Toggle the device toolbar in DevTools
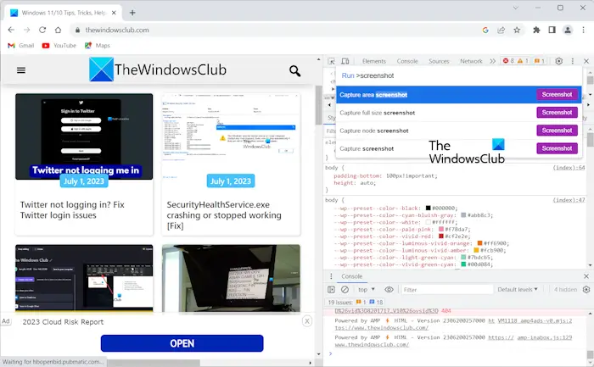The width and height of the screenshot is (594, 367). pyautogui.click(x=345, y=61)
